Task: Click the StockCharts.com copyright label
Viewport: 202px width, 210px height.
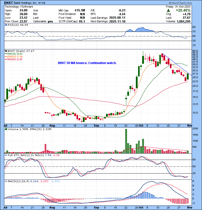Action: coord(180,3)
